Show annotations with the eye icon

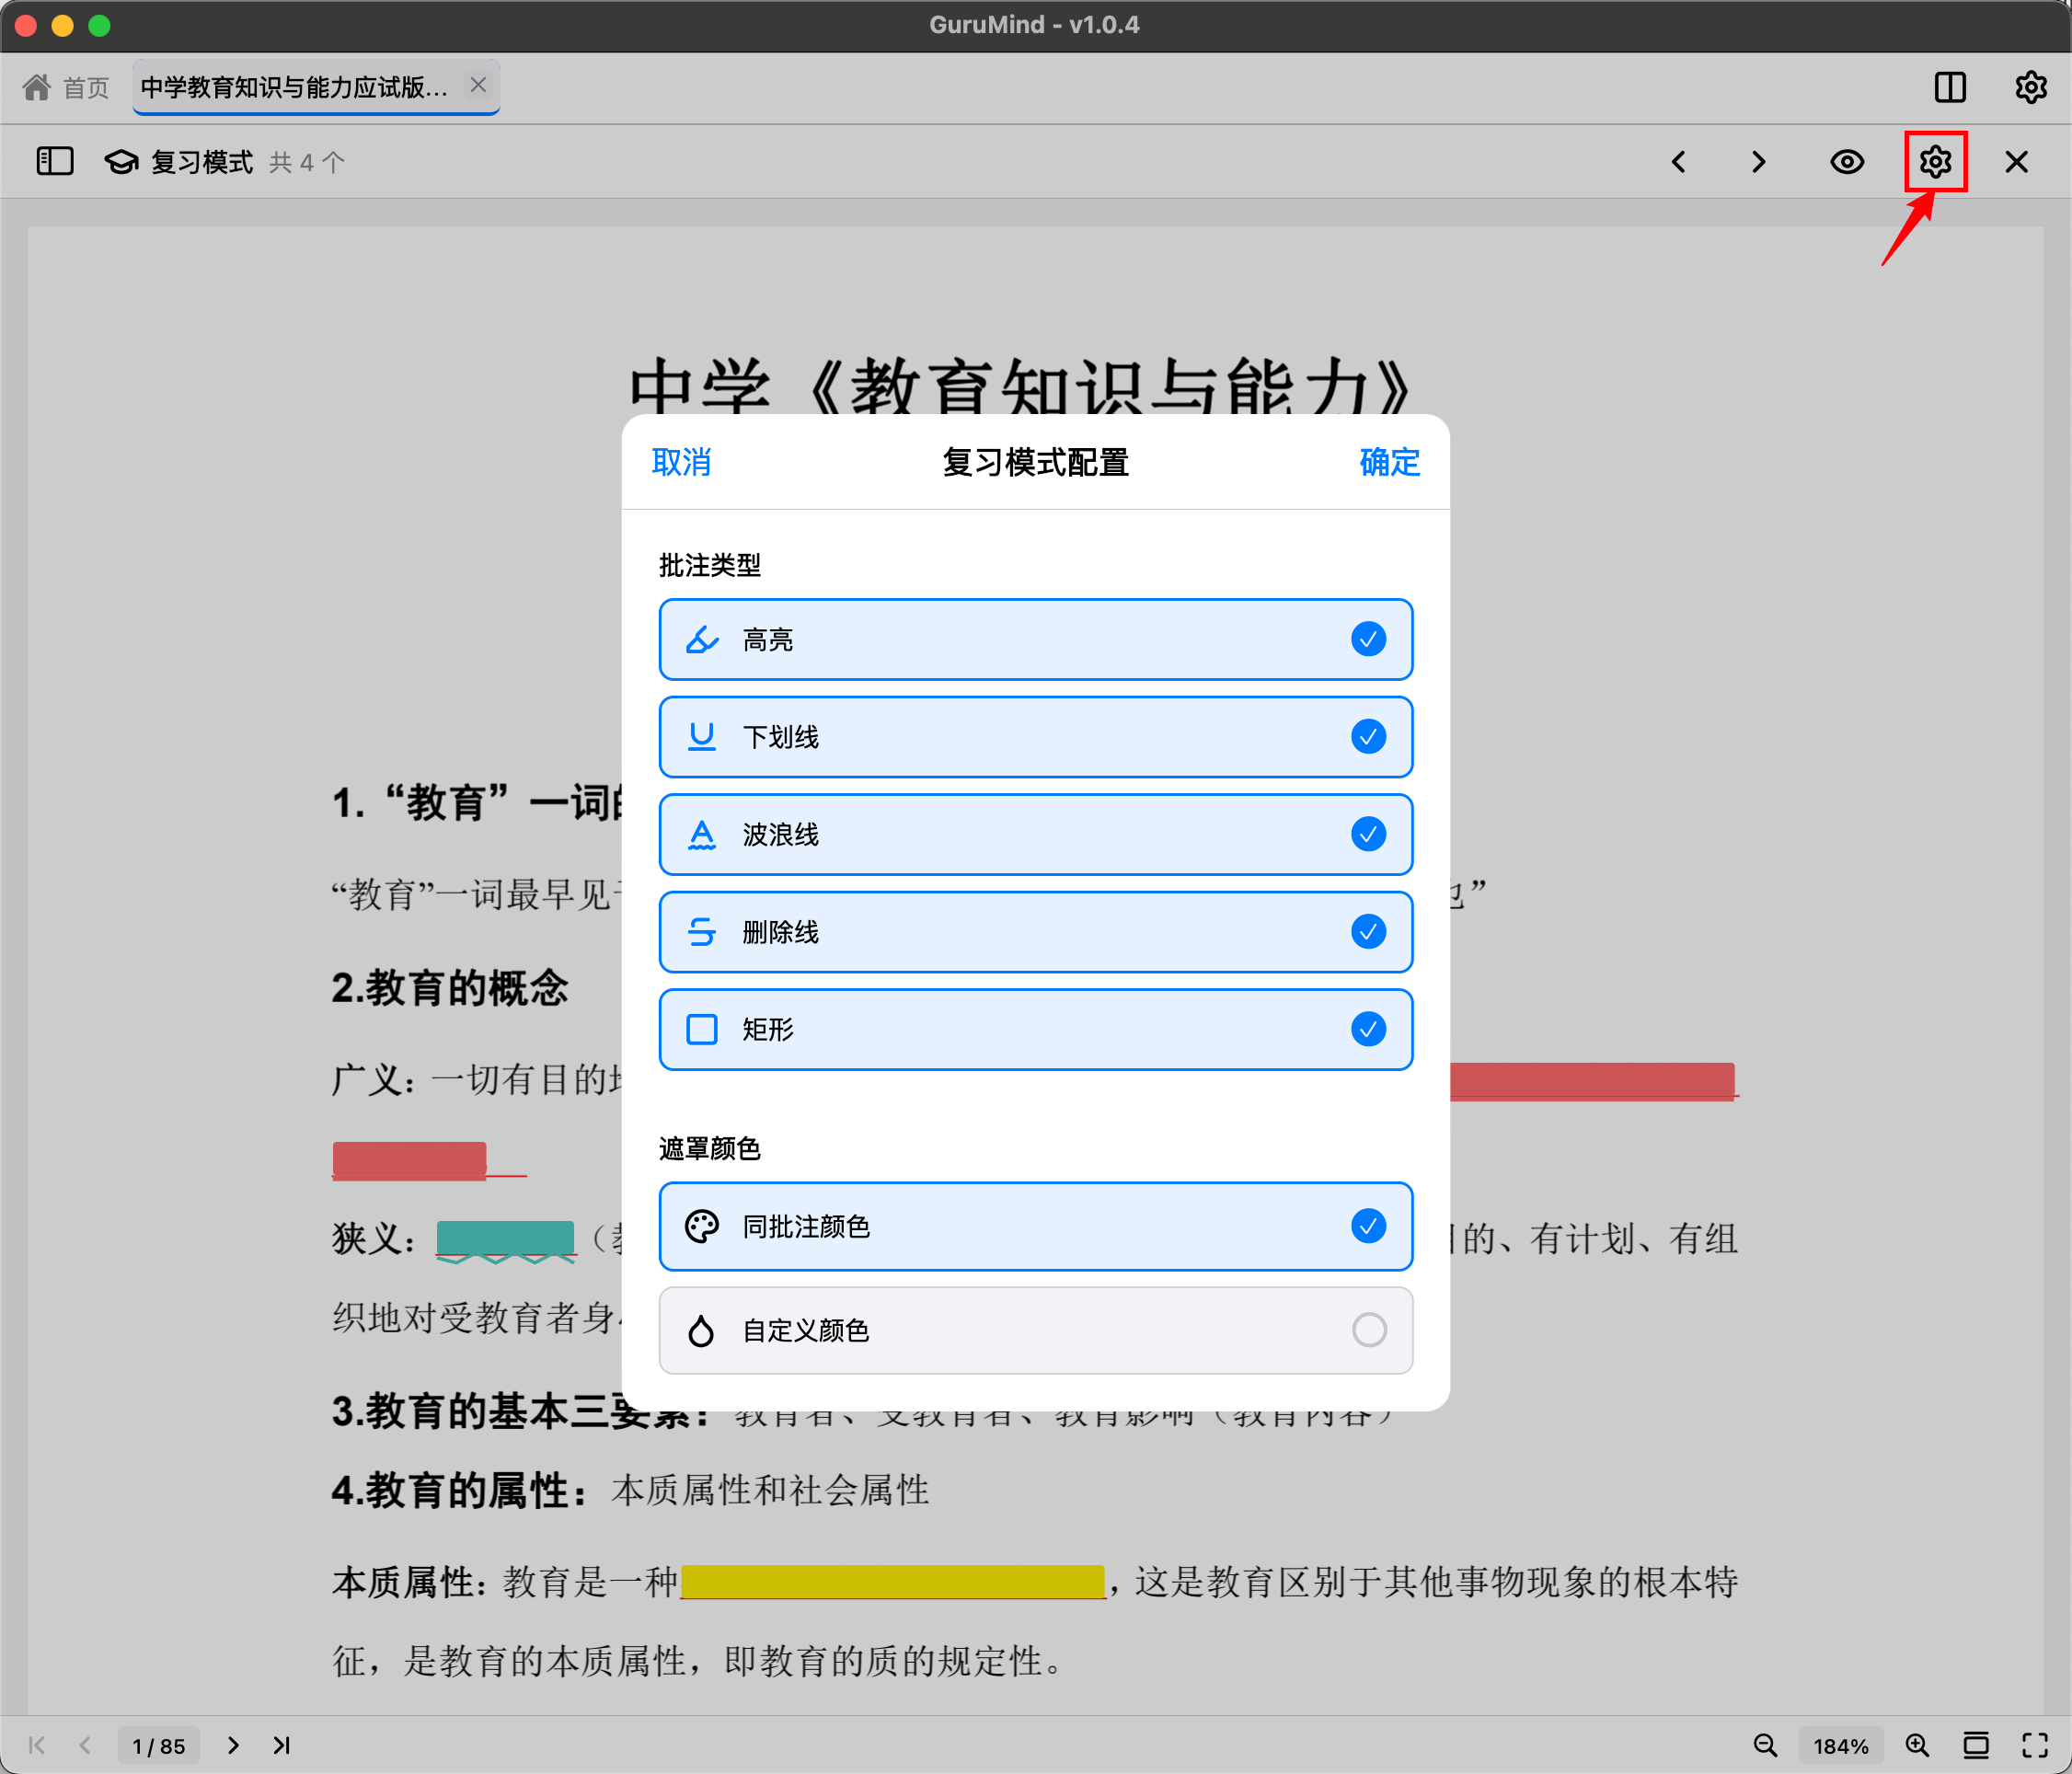[x=1847, y=161]
